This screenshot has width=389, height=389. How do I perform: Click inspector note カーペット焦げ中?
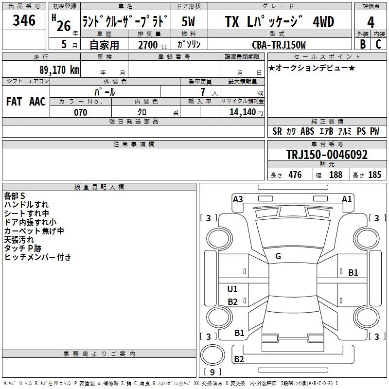coord(34,230)
